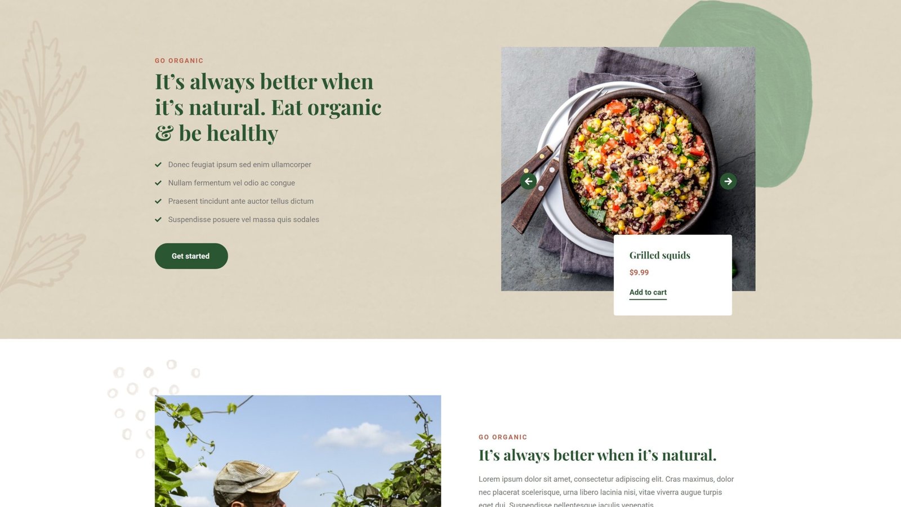The image size is (901, 507).
Task: Click the previous slide arrow icon
Action: (x=528, y=181)
